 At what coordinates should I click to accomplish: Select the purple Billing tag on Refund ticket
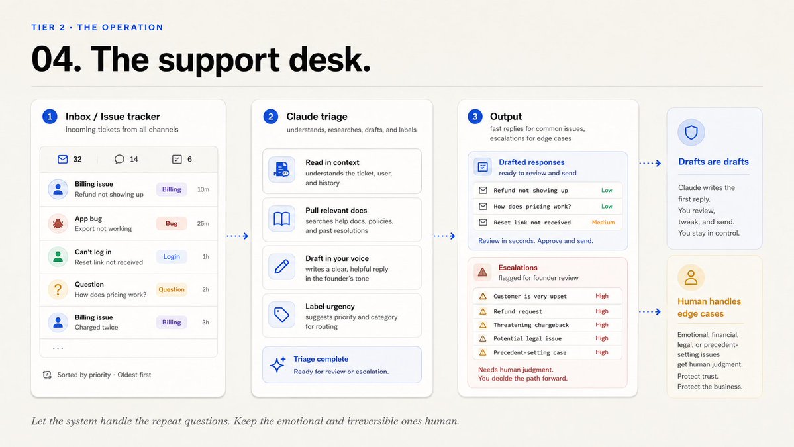pos(172,189)
